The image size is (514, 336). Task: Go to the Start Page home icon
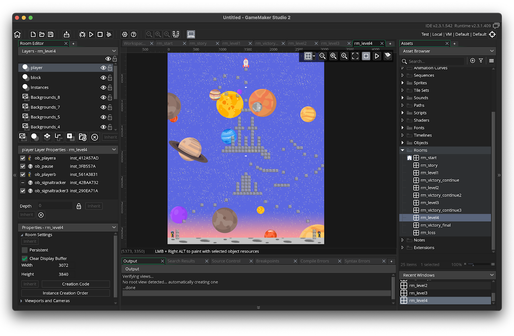click(17, 35)
